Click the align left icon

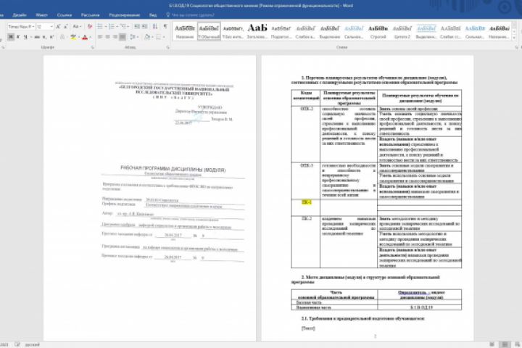pos(100,37)
